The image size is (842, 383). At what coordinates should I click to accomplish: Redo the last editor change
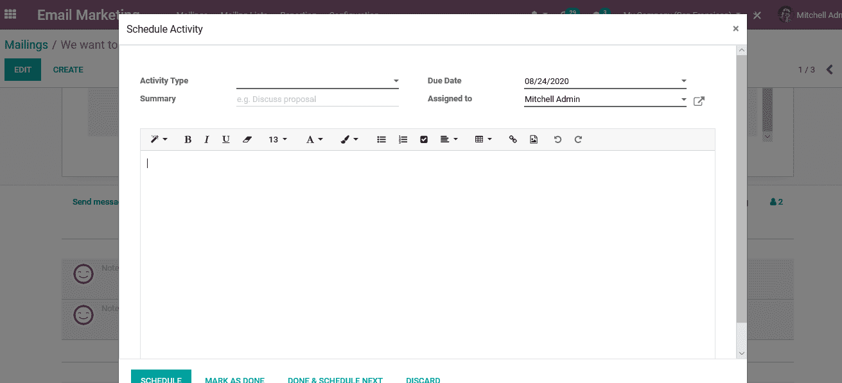coord(578,139)
